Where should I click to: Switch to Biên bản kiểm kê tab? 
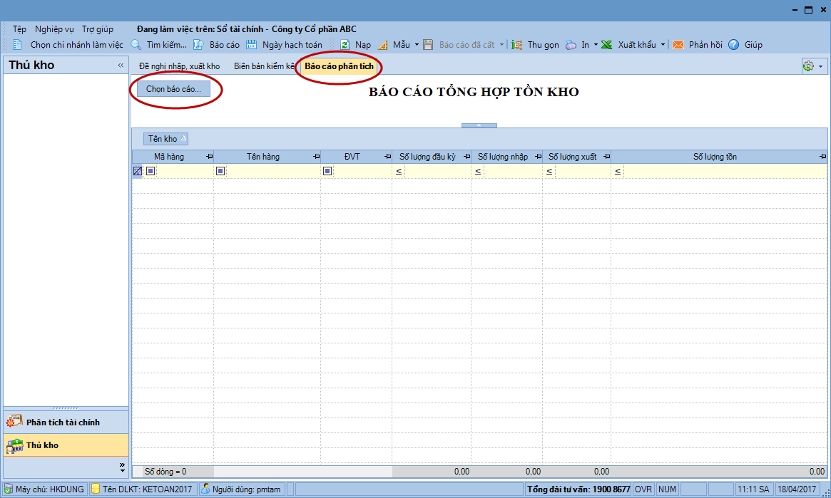click(x=264, y=66)
